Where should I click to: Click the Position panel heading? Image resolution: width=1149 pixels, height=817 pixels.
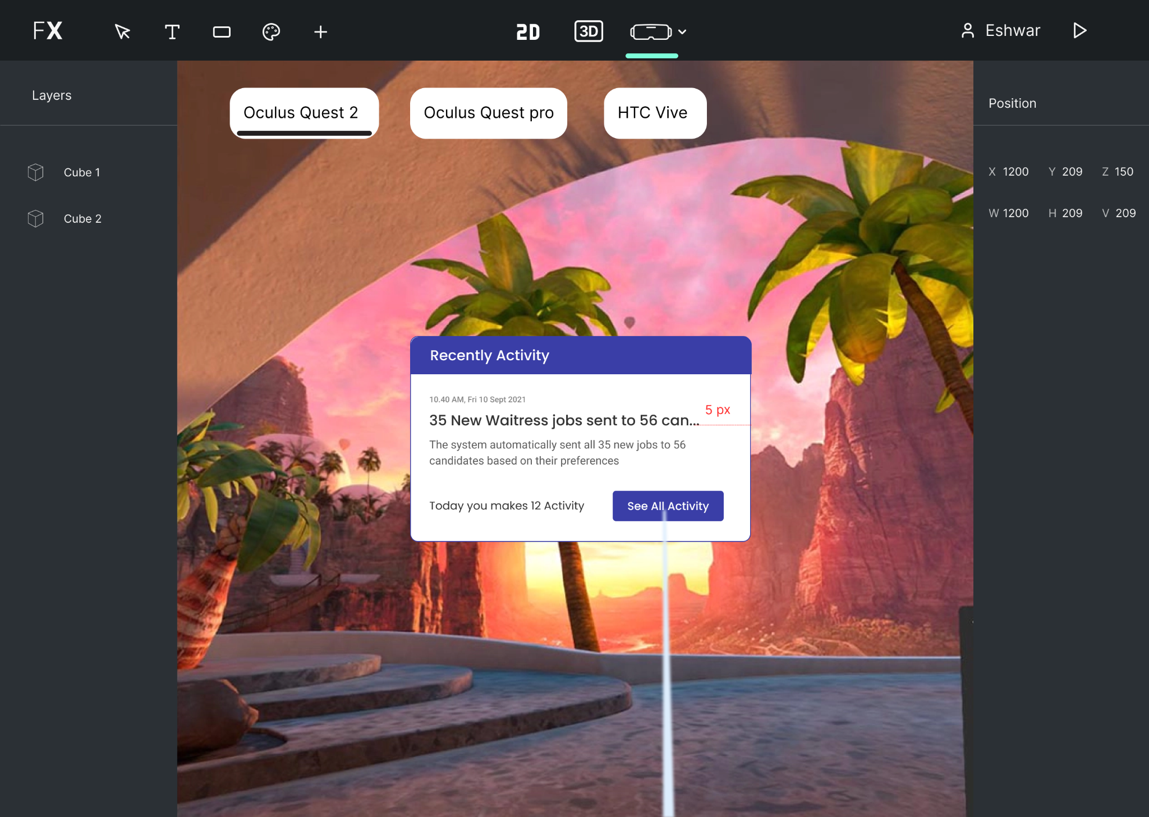[1012, 103]
